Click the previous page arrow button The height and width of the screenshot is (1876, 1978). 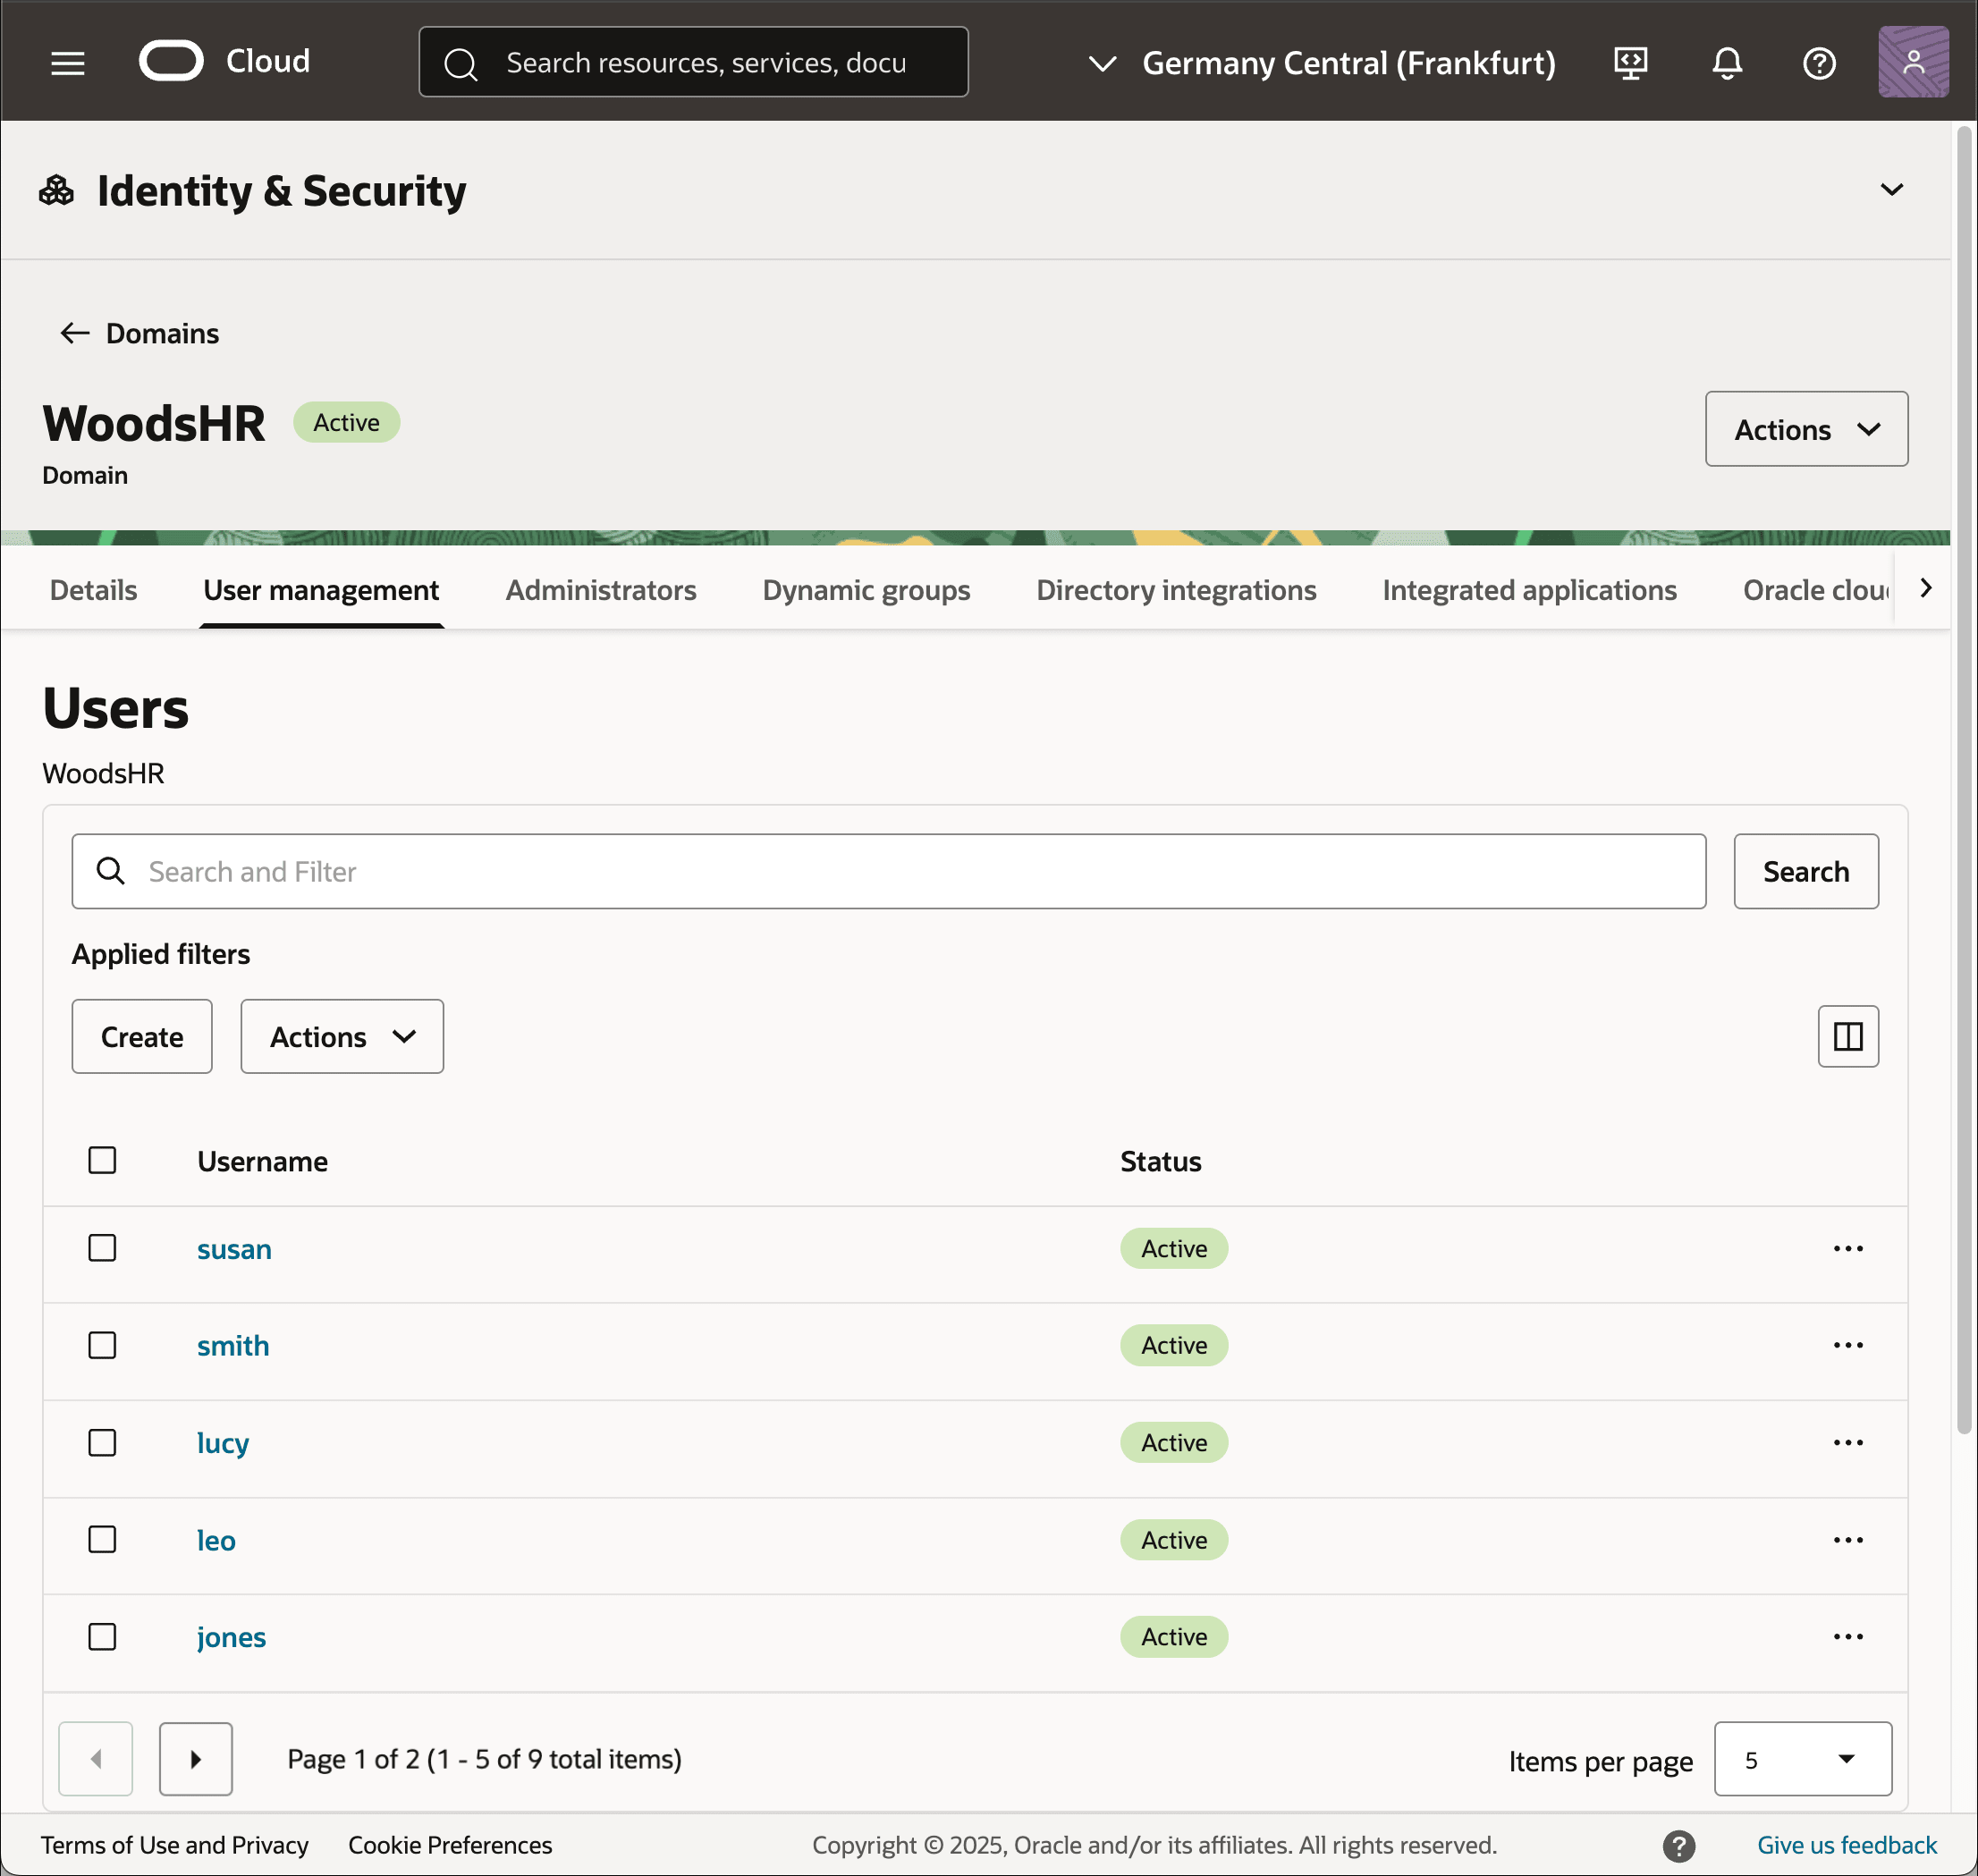pos(96,1759)
